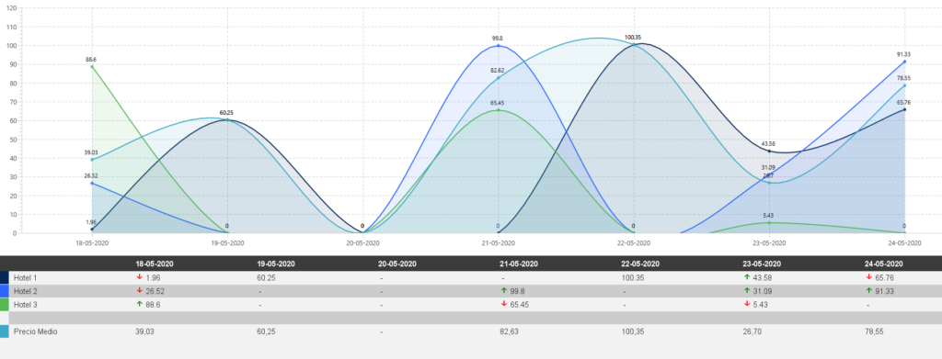Select the Hotel 2 row label
Image resolution: width=942 pixels, height=359 pixels.
tap(25, 291)
